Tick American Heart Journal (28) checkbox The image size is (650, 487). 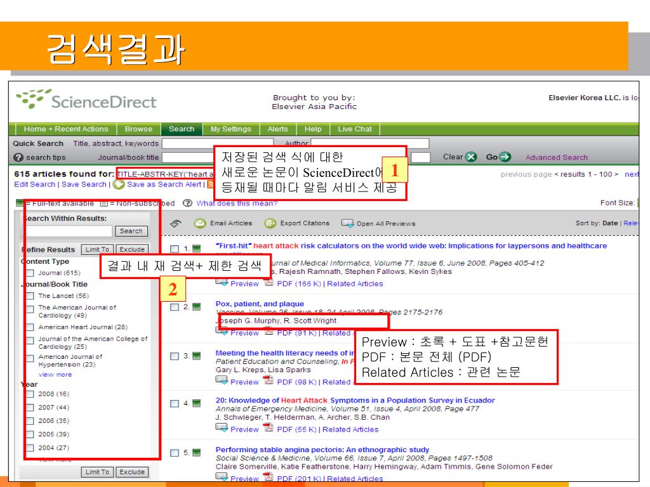click(x=30, y=327)
